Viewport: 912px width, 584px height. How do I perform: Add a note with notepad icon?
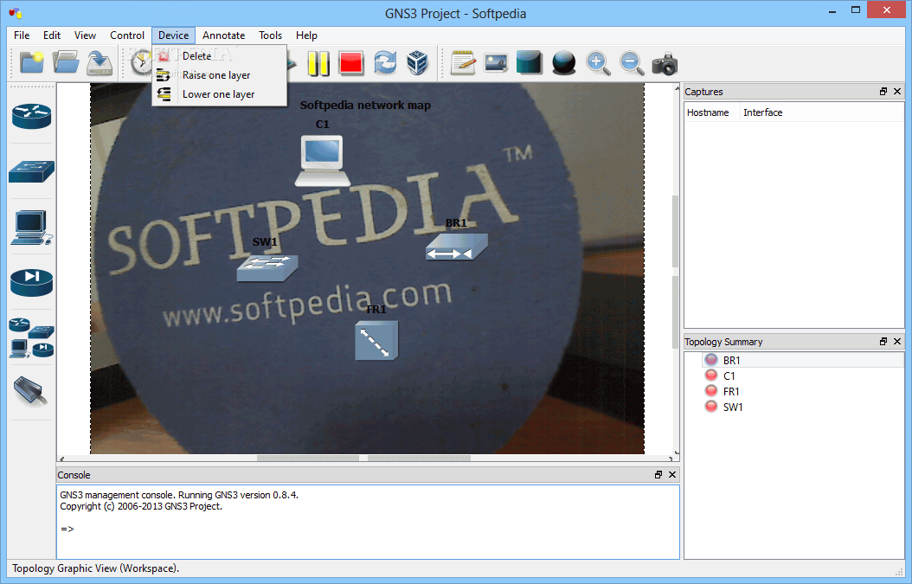[464, 63]
